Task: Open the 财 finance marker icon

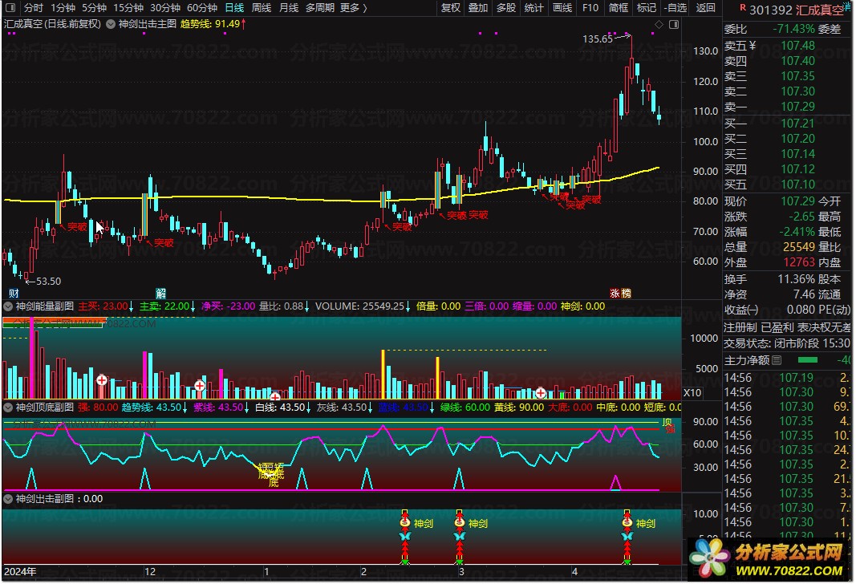Action: pyautogui.click(x=14, y=294)
